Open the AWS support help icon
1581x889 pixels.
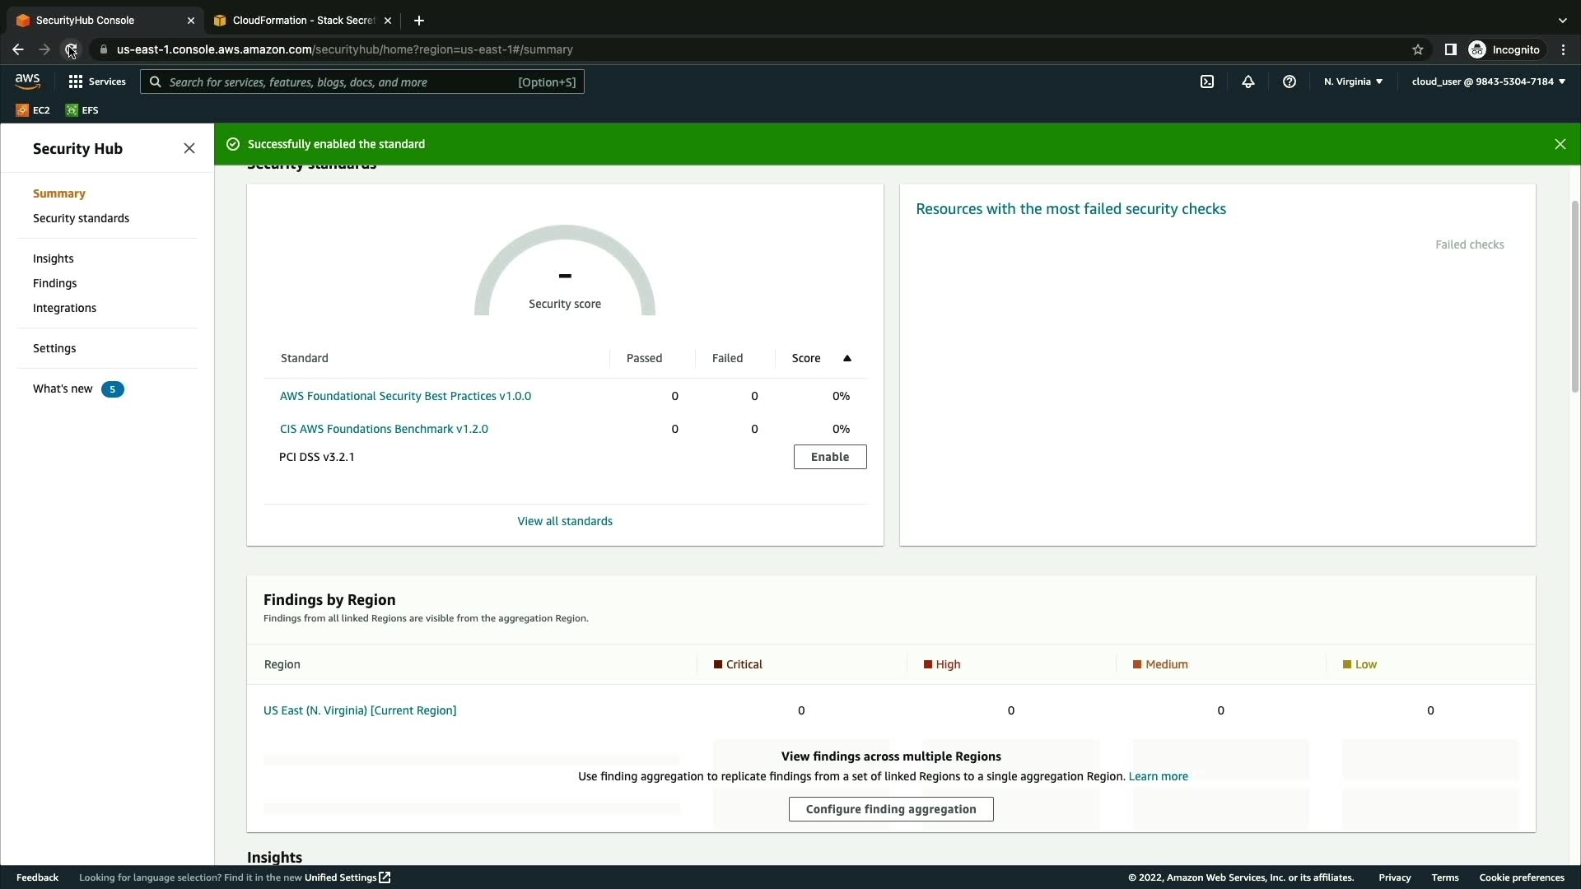pyautogui.click(x=1290, y=81)
